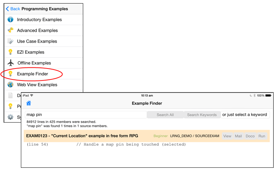This screenshot has width=279, height=172.
Task: Click the Search Keywords button
Action: [x=202, y=115]
